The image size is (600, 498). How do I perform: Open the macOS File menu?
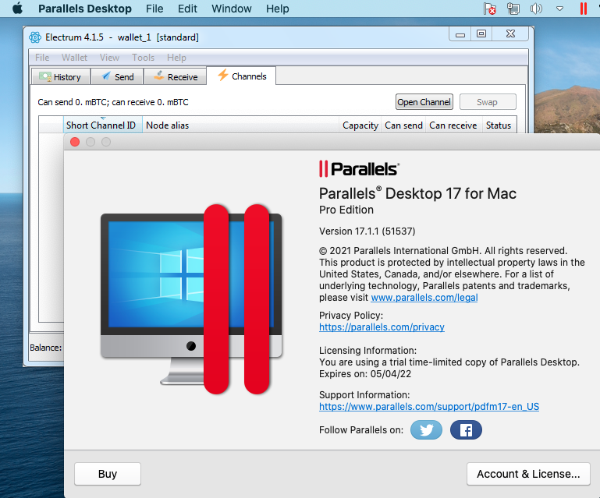(x=154, y=9)
